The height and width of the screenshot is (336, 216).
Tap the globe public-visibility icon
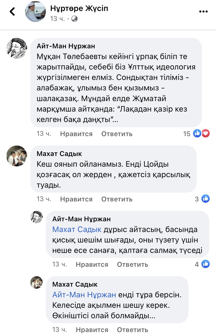click(x=74, y=19)
